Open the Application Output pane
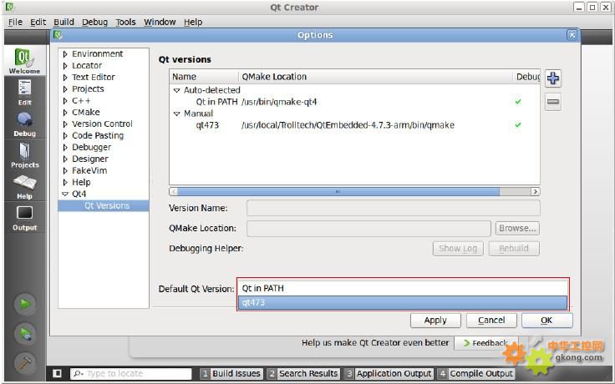 (389, 373)
